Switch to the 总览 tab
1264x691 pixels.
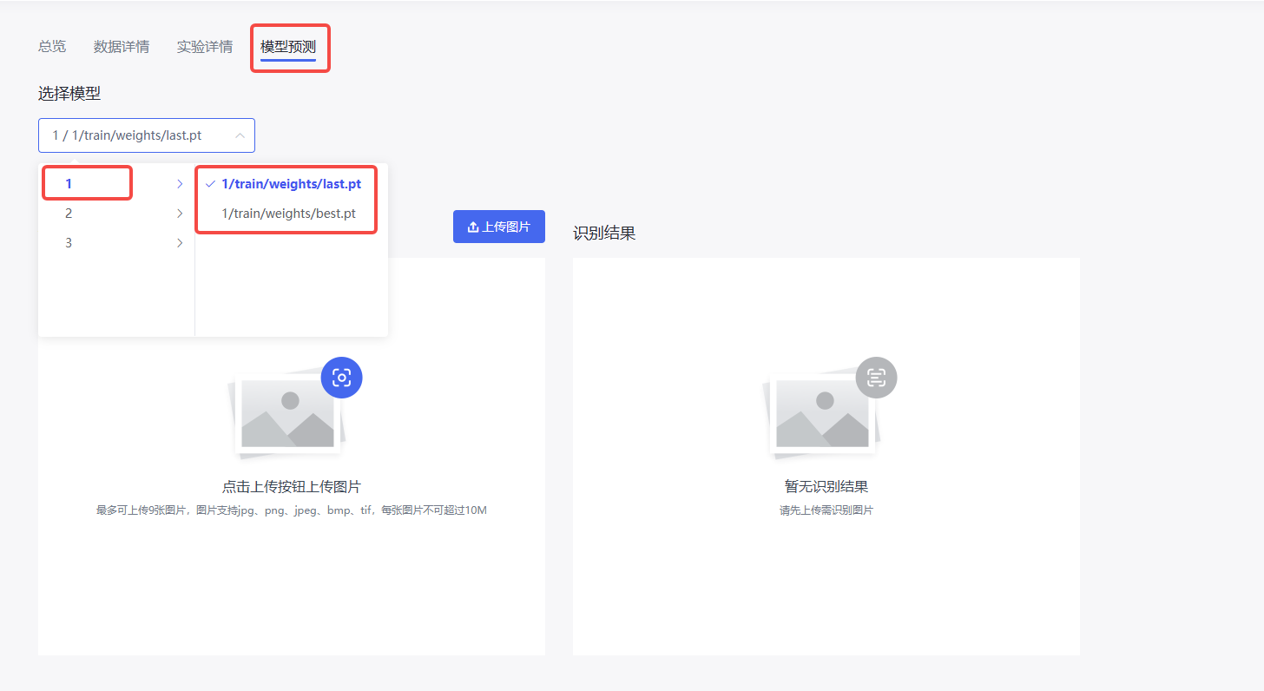(x=52, y=47)
